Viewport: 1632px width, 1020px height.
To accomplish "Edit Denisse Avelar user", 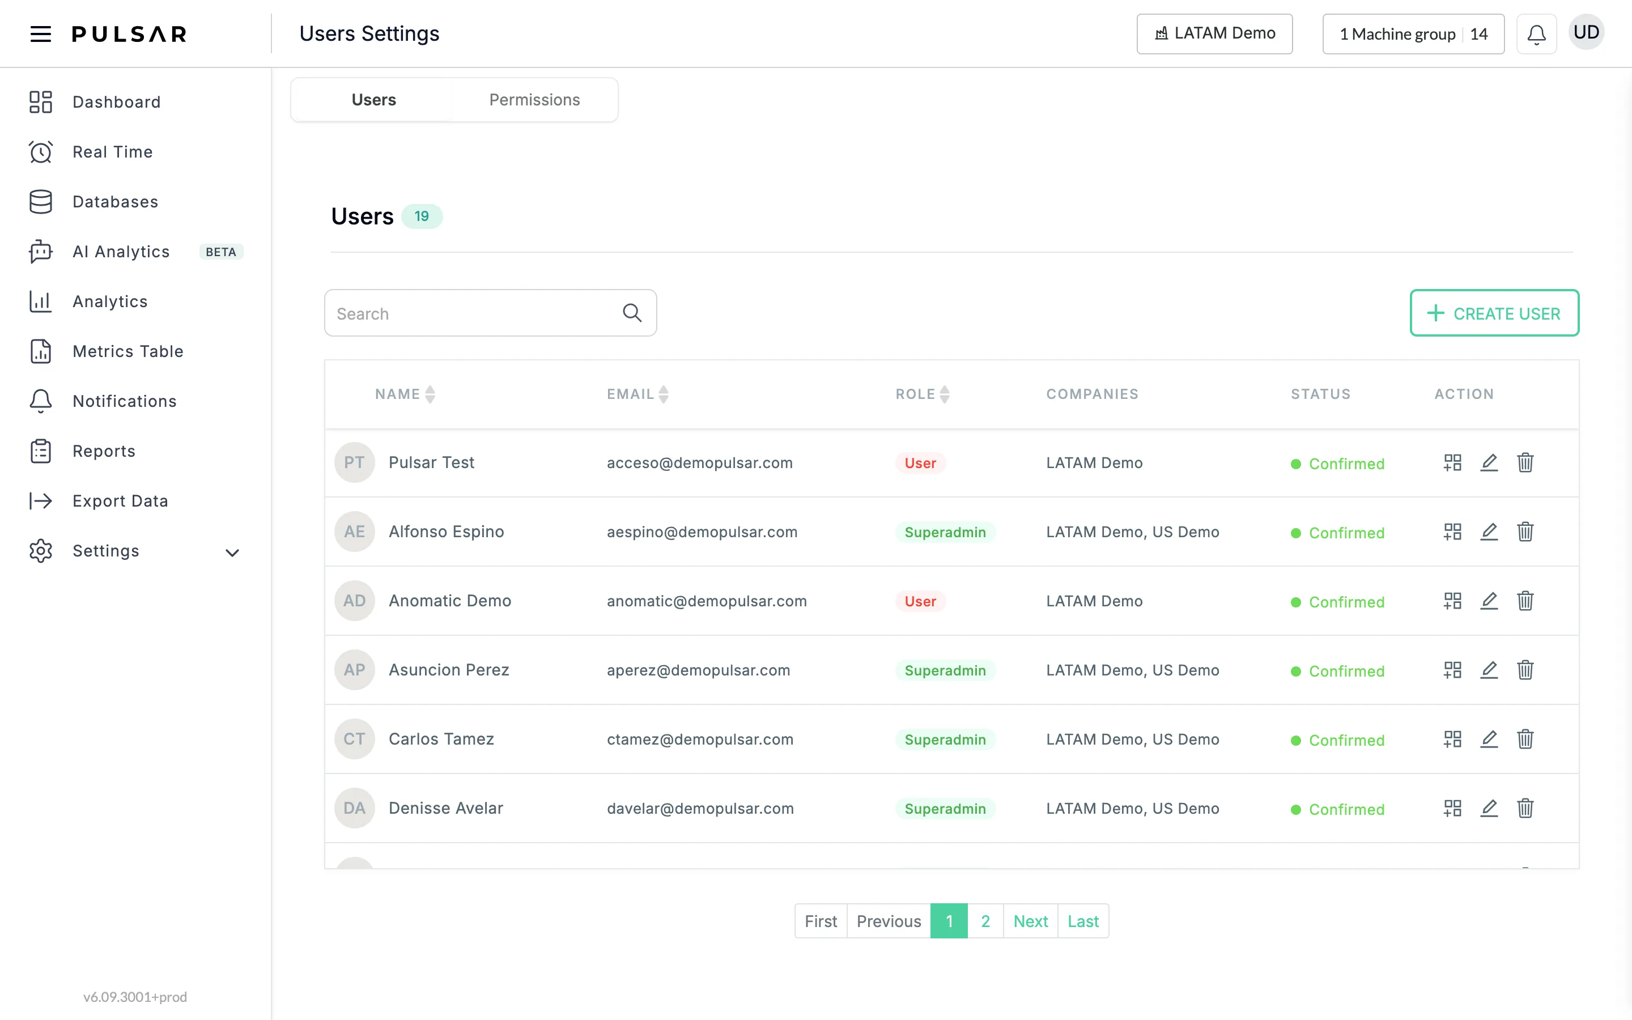I will click(1489, 808).
